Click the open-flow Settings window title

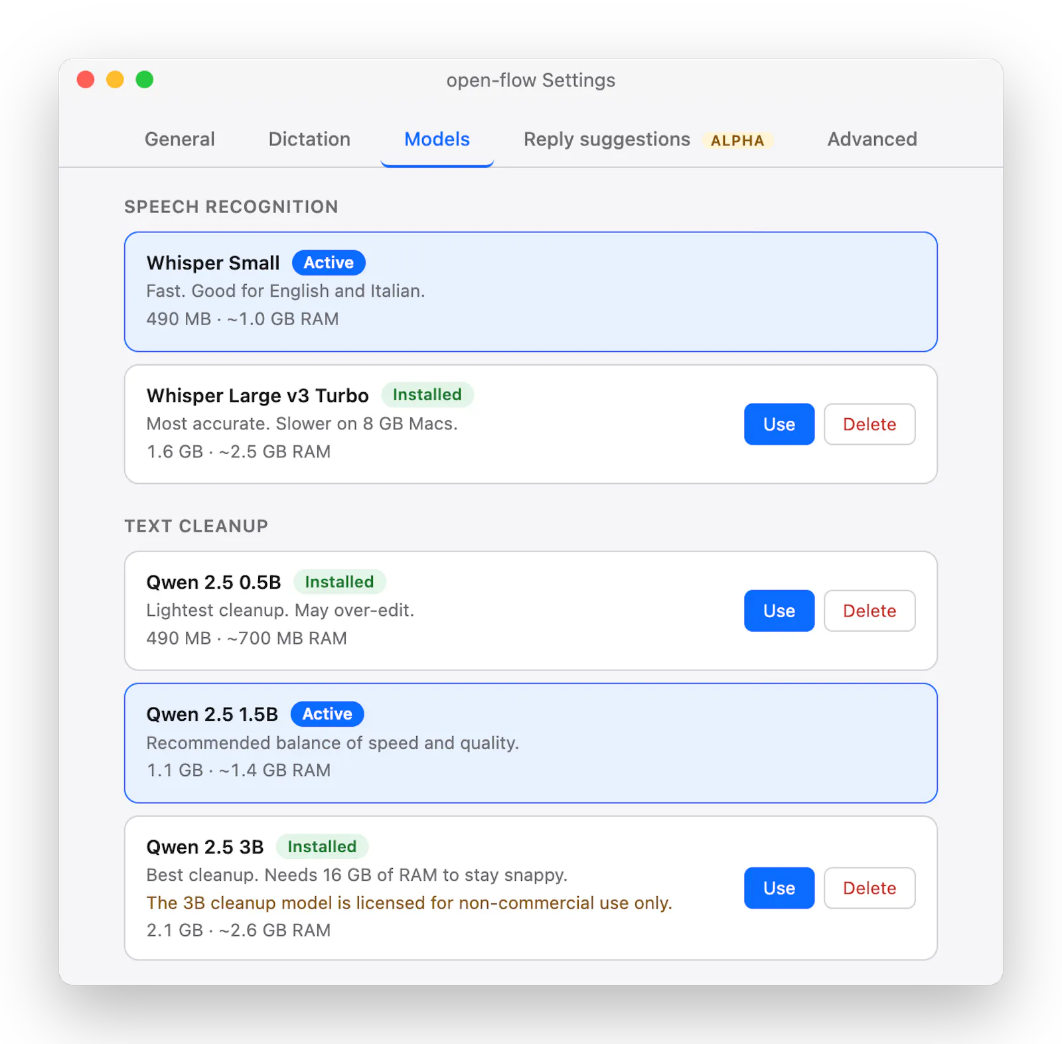(x=531, y=80)
